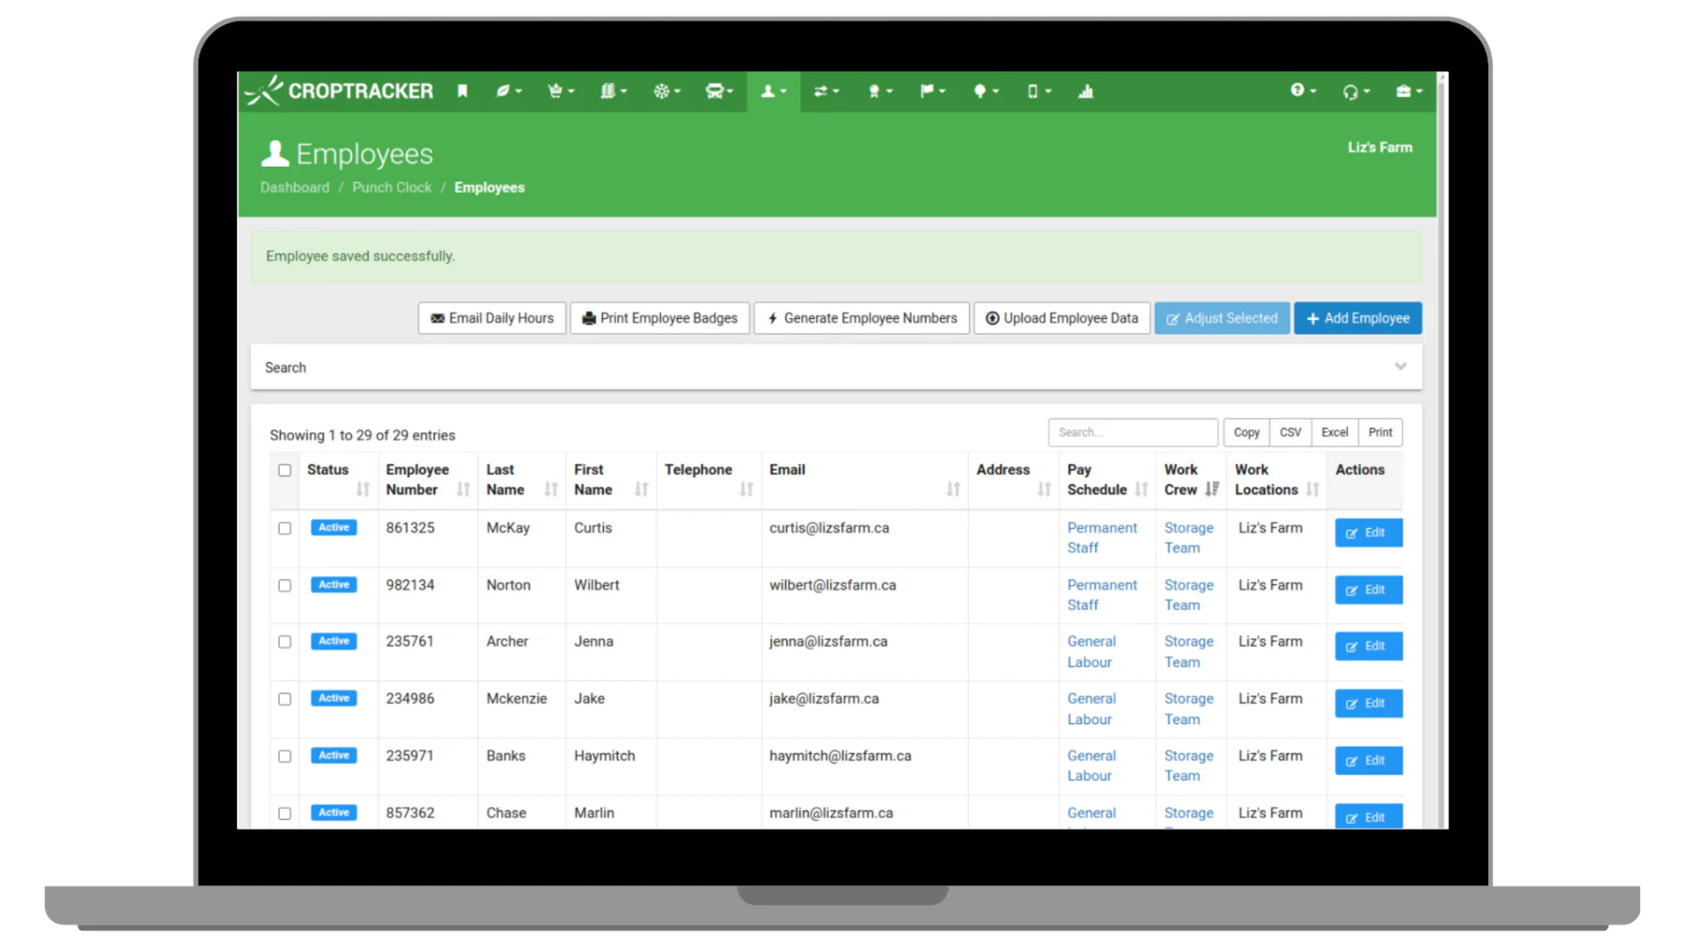Toggle the select-all checkbox in table header

(x=285, y=470)
